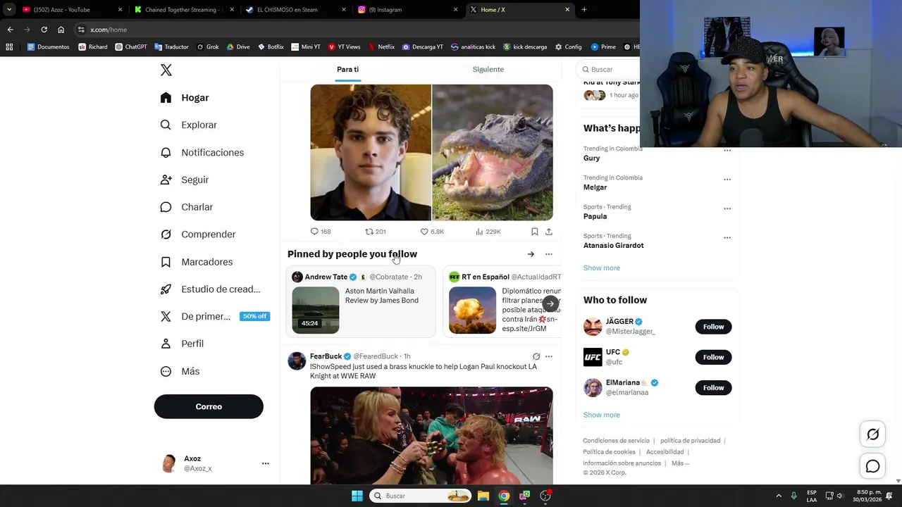Reload the page in Chrome
The width and height of the screenshot is (902, 507).
point(44,30)
